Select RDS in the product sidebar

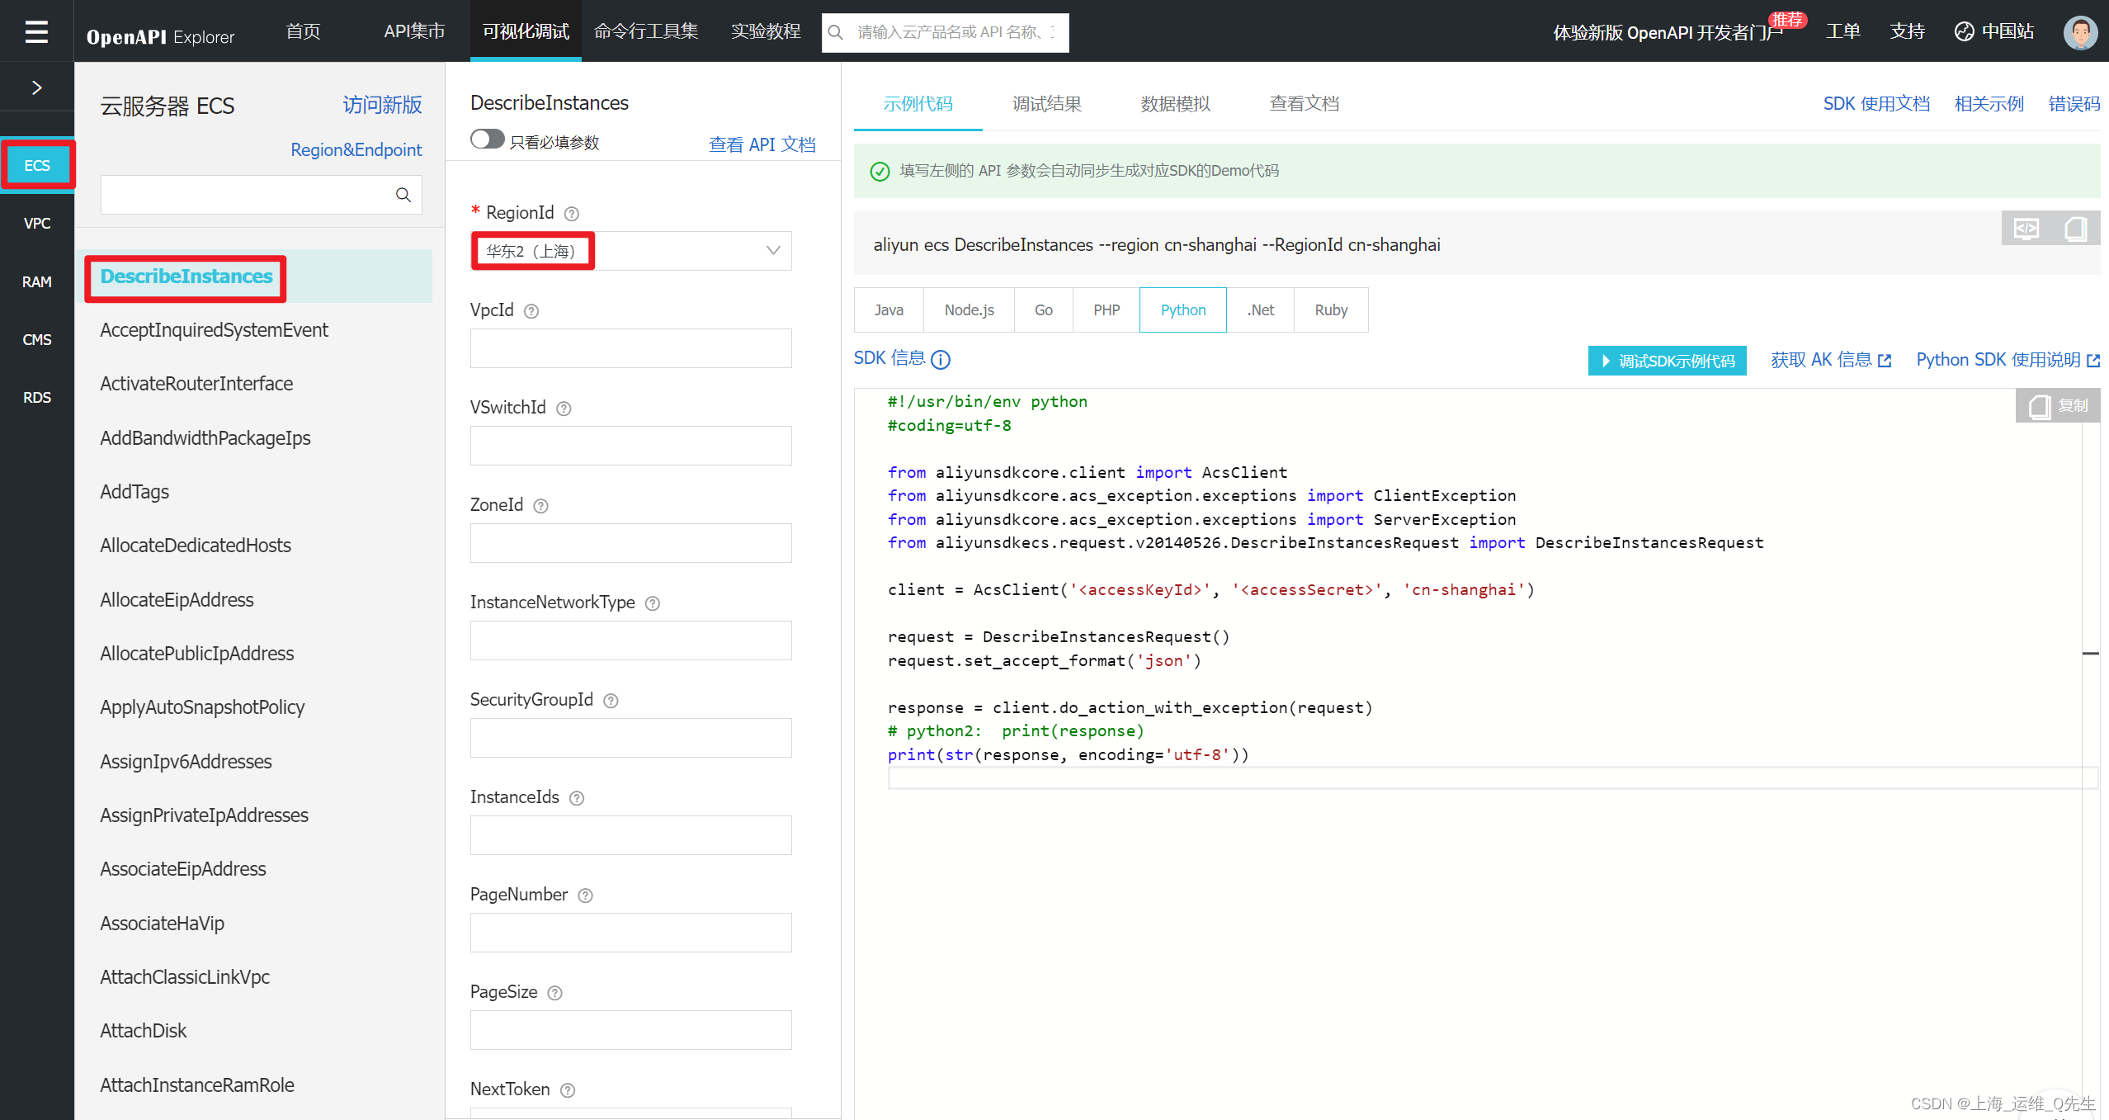[37, 397]
